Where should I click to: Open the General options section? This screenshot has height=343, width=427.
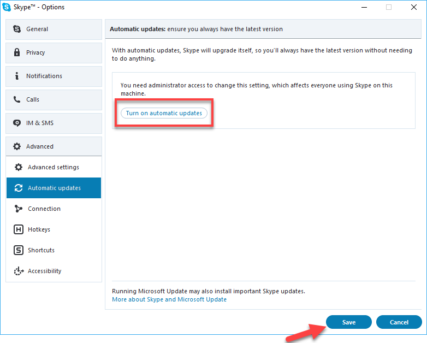[x=54, y=29]
